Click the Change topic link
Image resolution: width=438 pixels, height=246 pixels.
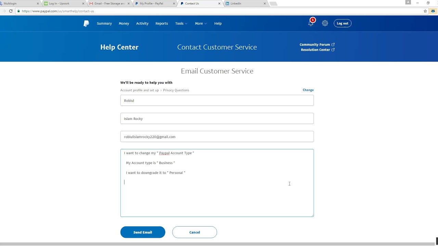click(308, 90)
